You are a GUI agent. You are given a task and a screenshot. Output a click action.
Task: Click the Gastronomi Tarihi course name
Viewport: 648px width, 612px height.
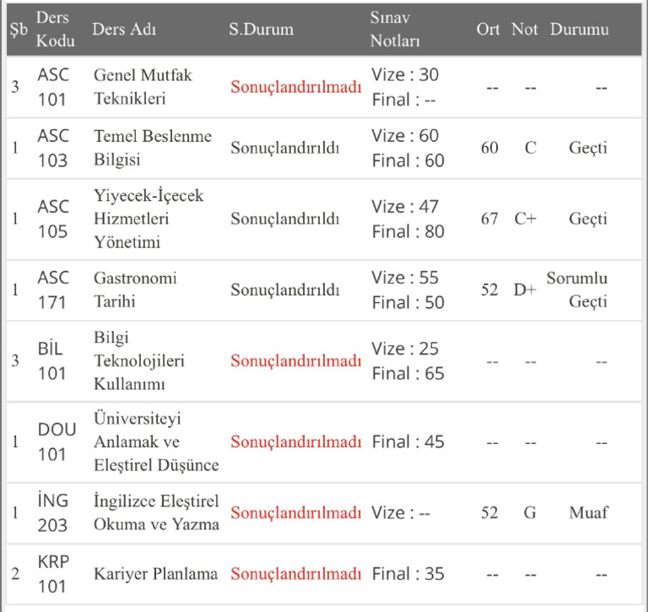pyautogui.click(x=135, y=290)
